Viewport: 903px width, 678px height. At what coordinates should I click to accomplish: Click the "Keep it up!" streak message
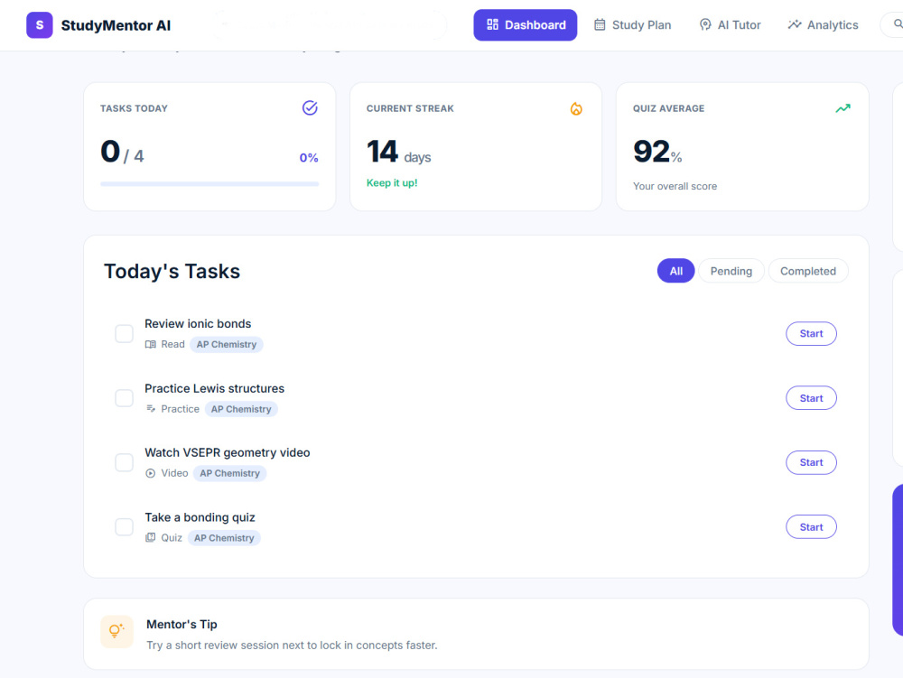392,183
